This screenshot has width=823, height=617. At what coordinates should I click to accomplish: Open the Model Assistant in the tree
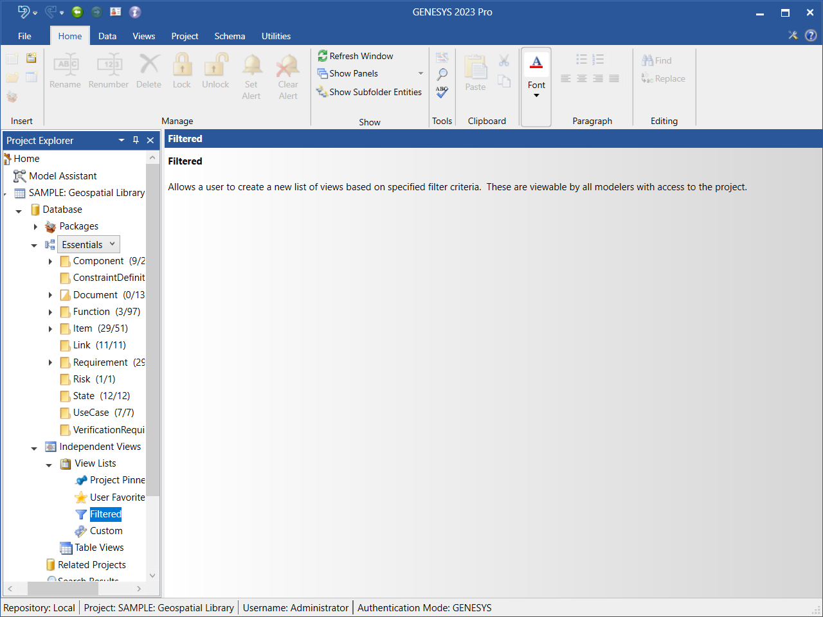point(62,175)
